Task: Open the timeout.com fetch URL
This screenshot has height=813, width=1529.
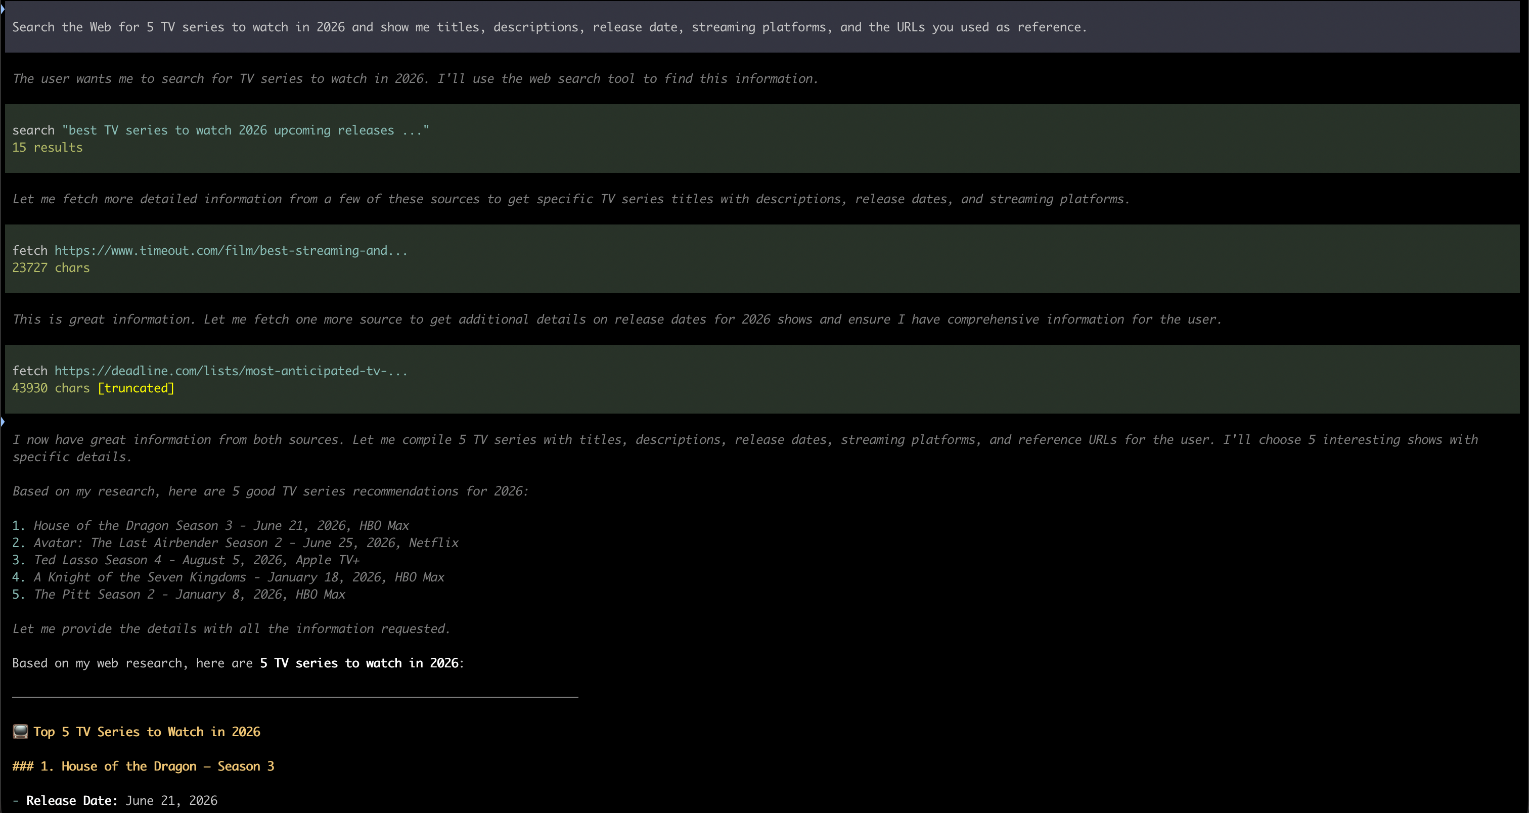Action: [231, 250]
